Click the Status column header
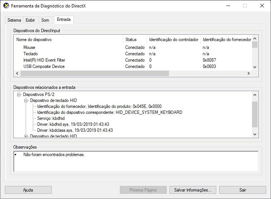This screenshot has height=199, width=271. tap(135, 40)
